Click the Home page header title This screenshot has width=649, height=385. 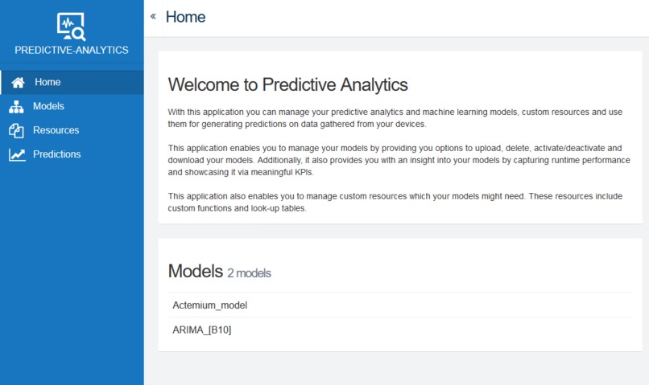click(185, 17)
